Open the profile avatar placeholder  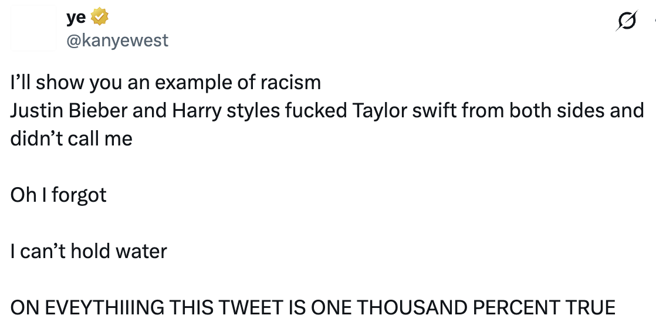33,28
